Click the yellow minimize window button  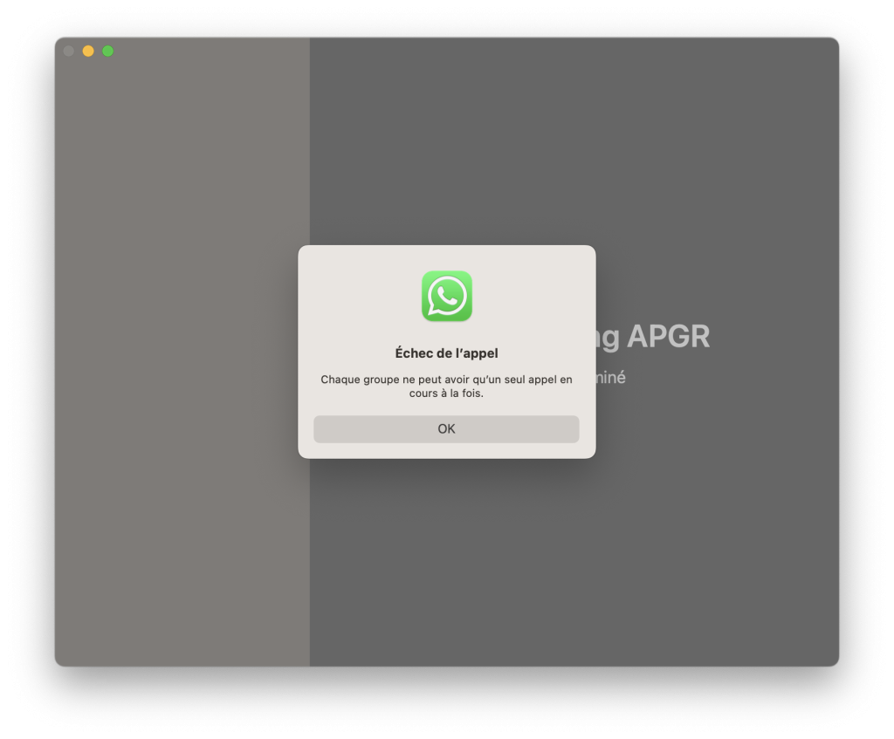pyautogui.click(x=88, y=51)
